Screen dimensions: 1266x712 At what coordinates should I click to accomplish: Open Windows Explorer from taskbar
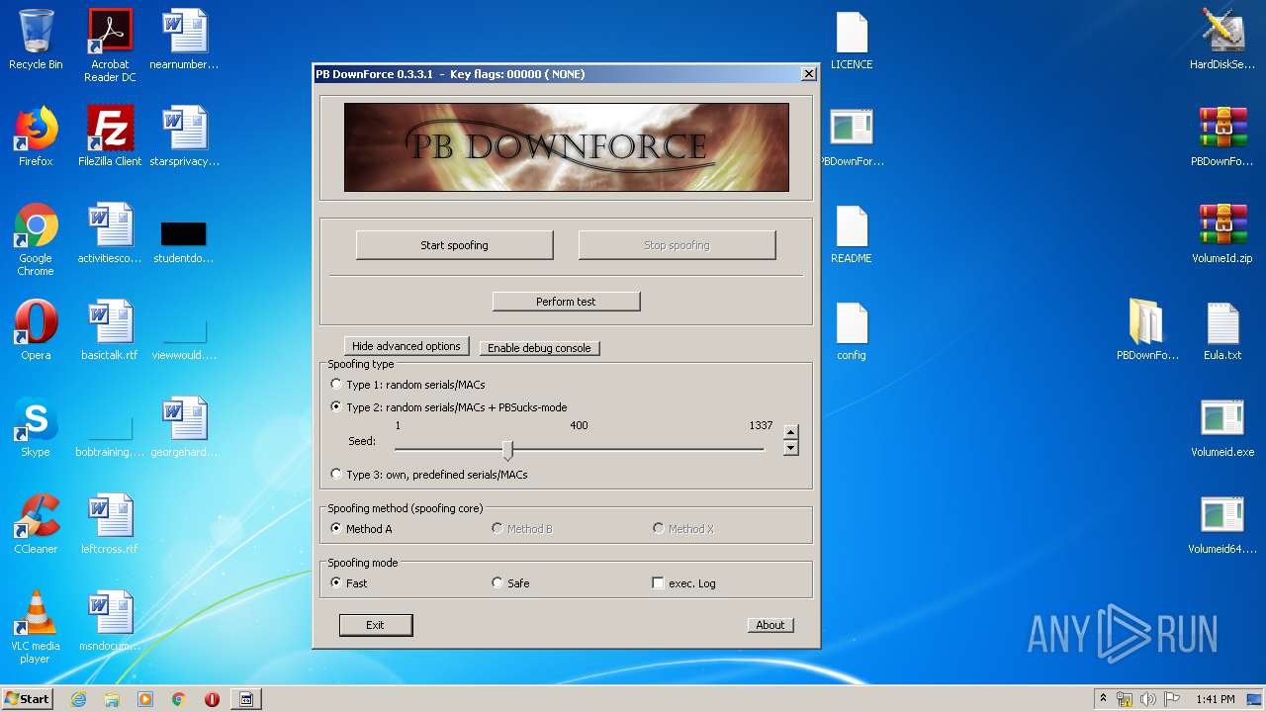[x=112, y=699]
